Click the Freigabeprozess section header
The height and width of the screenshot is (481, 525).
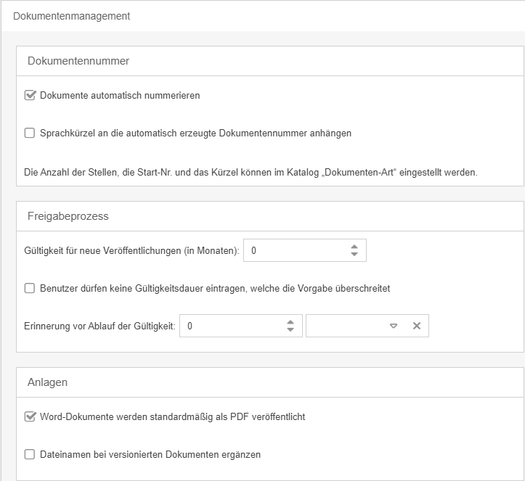click(68, 216)
